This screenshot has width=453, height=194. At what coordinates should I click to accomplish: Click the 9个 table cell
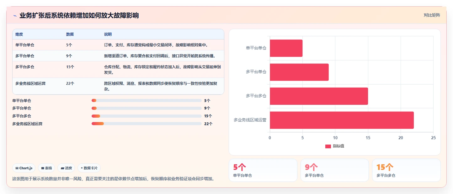point(69,56)
